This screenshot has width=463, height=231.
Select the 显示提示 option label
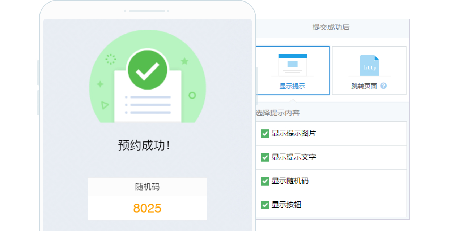pyautogui.click(x=292, y=86)
